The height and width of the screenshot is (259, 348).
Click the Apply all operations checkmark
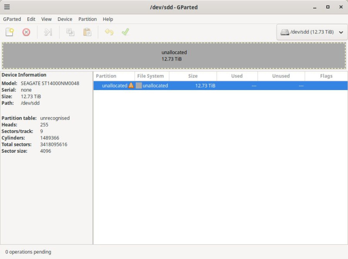(x=125, y=32)
